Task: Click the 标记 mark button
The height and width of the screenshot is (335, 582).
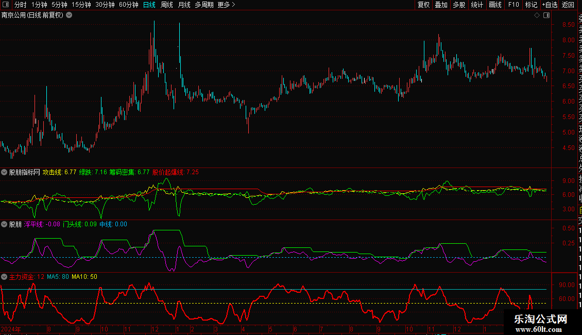Action: (x=531, y=5)
